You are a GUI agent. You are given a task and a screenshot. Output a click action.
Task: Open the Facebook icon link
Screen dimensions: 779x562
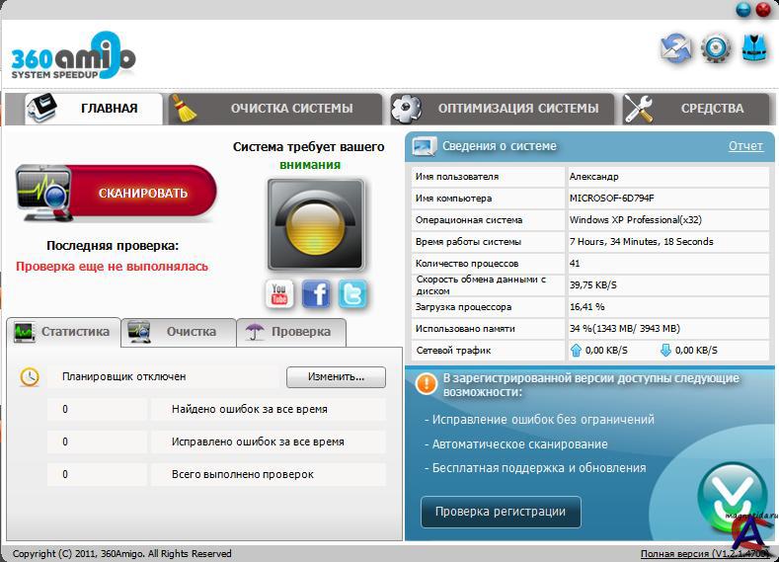[316, 293]
